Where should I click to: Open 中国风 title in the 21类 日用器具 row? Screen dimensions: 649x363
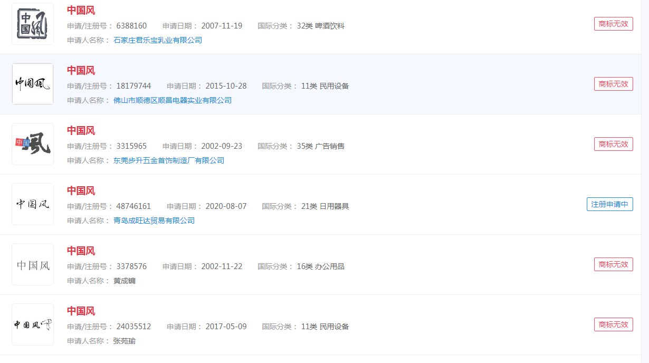pos(81,191)
